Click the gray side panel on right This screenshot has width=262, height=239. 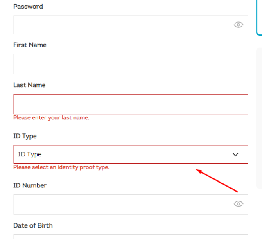(259, 118)
